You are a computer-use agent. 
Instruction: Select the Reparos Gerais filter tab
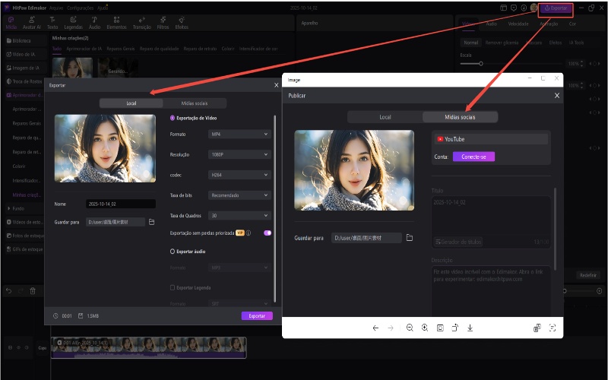pos(121,49)
